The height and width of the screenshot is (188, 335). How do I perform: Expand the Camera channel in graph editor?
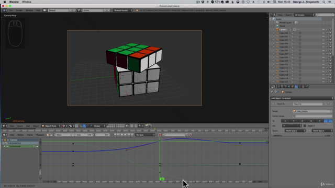coord(2,140)
